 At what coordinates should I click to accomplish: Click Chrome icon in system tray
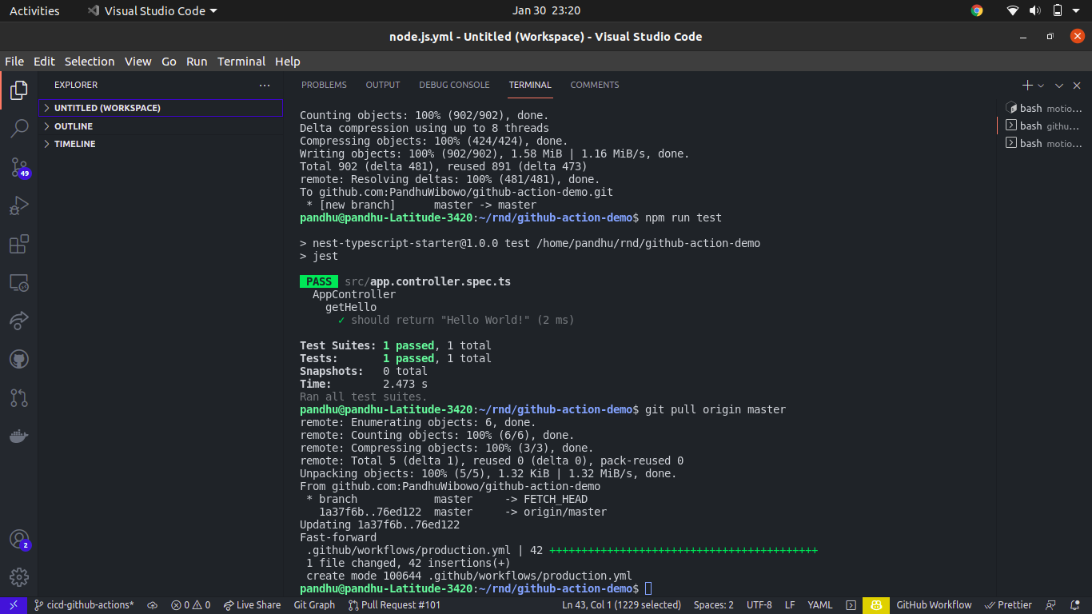977,11
